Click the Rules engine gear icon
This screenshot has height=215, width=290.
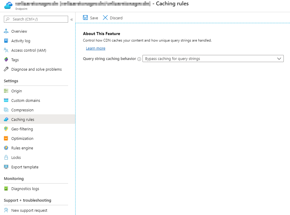coord(6,148)
